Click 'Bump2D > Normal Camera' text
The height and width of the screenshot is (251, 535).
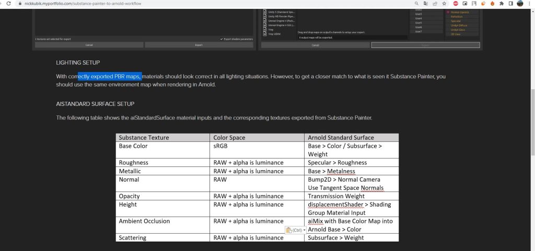tap(344, 179)
